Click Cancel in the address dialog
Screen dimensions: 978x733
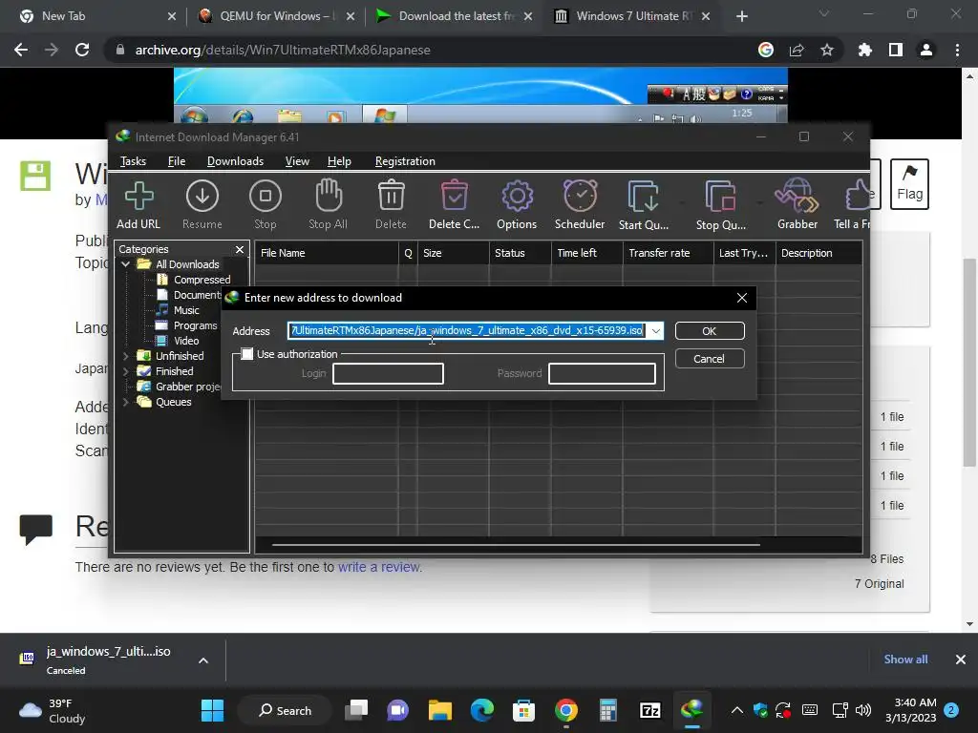tap(710, 359)
